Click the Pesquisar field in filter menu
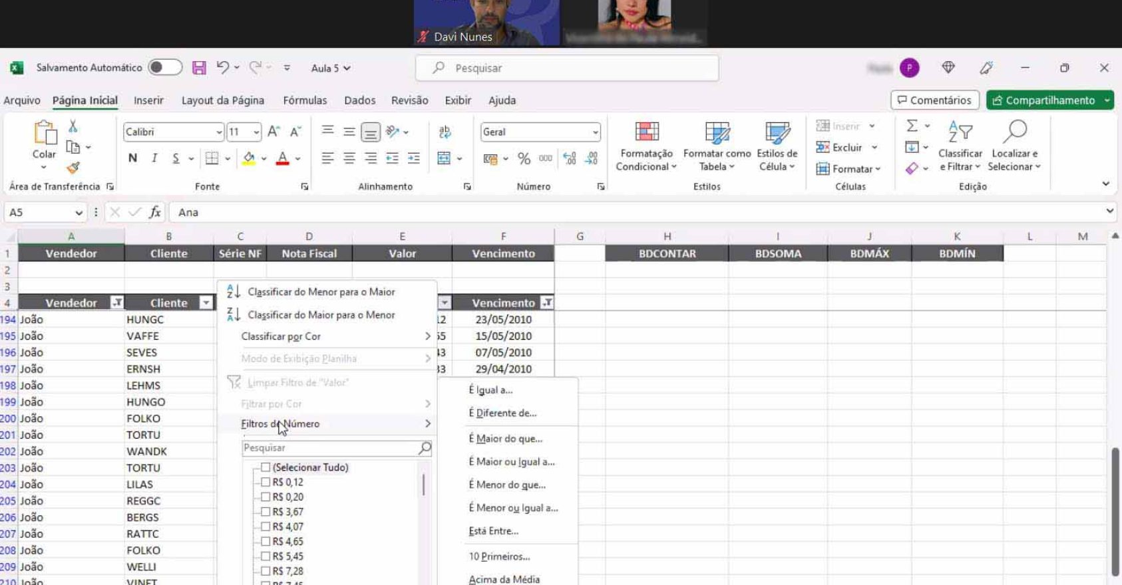 click(329, 448)
